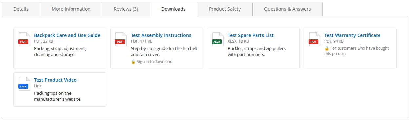The image size is (410, 120).
Task: Follow the Test Product Video link
Action: click(x=55, y=80)
